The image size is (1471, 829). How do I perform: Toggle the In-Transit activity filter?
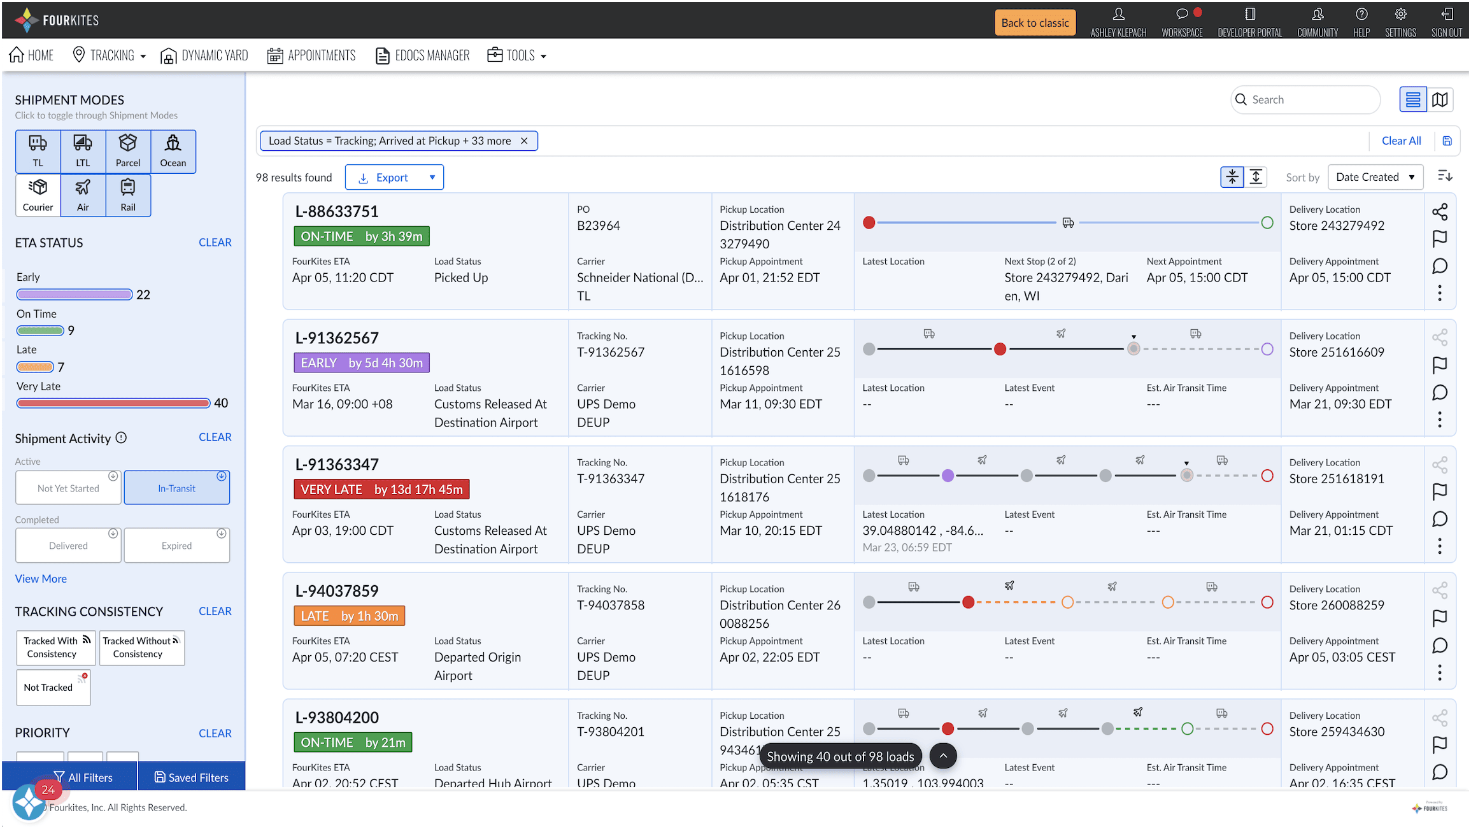click(177, 488)
